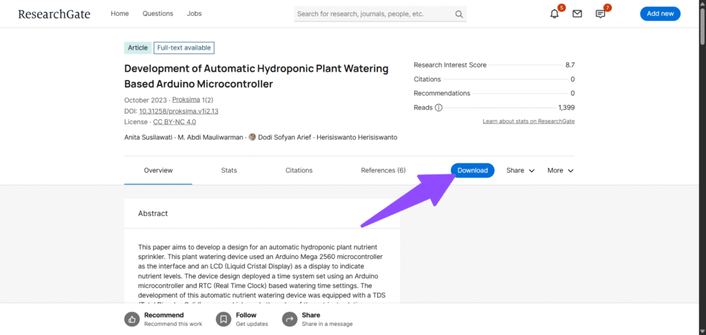The image size is (706, 335).
Task: Expand the More dropdown menu
Action: point(561,170)
